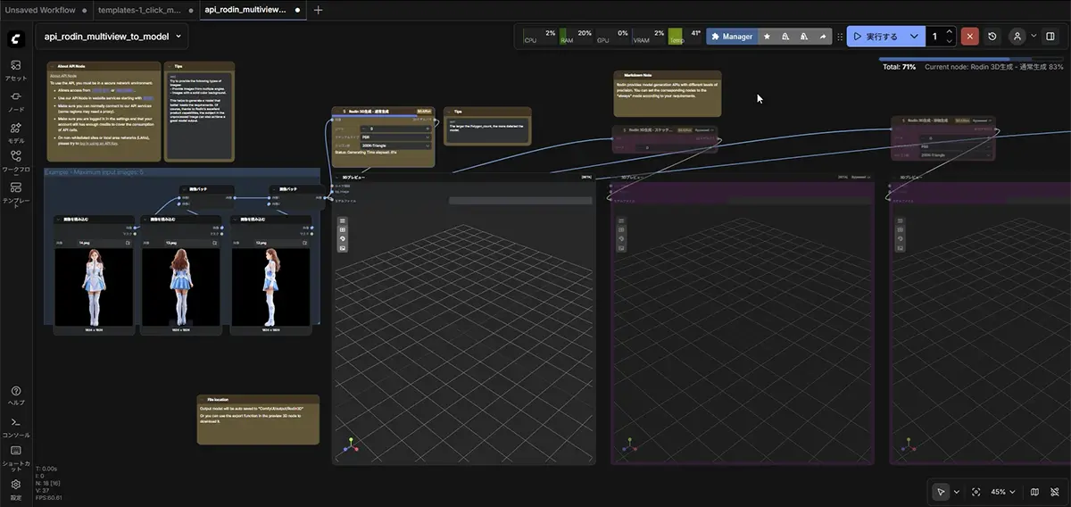Toggle the right side panel layout icon

coord(1050,37)
